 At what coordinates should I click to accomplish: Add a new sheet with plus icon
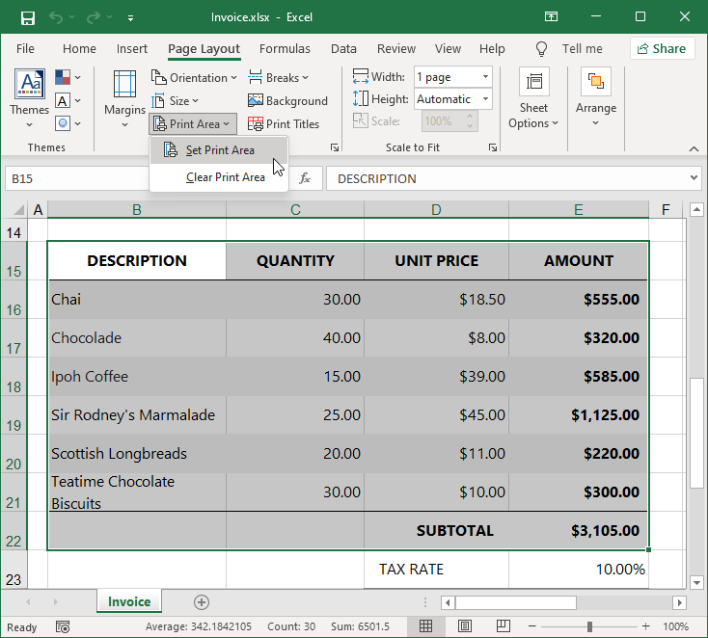(x=202, y=602)
